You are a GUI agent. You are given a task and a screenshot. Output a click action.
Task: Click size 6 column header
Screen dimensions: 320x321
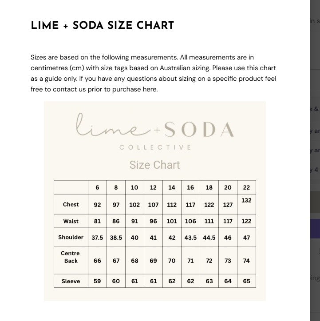[x=97, y=187]
